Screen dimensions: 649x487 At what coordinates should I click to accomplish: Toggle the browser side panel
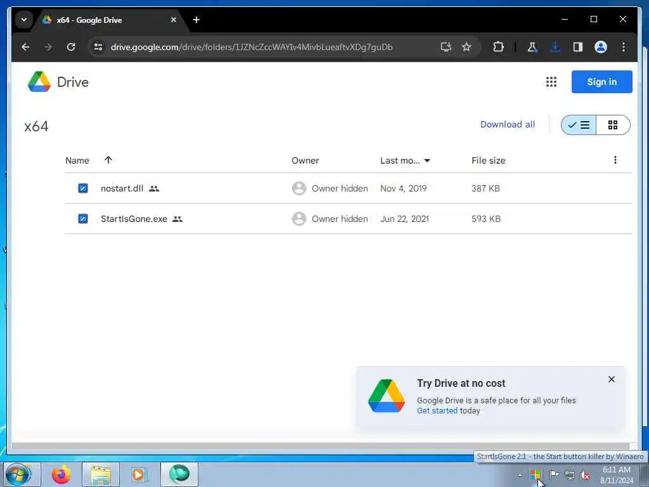point(578,47)
